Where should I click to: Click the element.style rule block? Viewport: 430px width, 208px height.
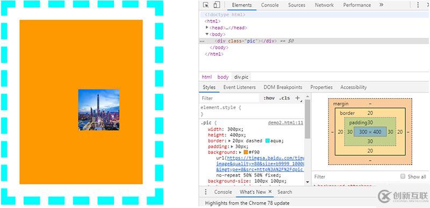click(x=252, y=111)
